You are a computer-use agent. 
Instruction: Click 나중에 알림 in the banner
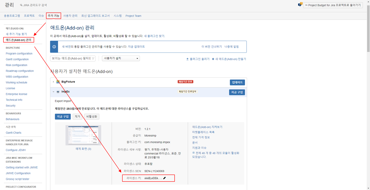point(232,47)
